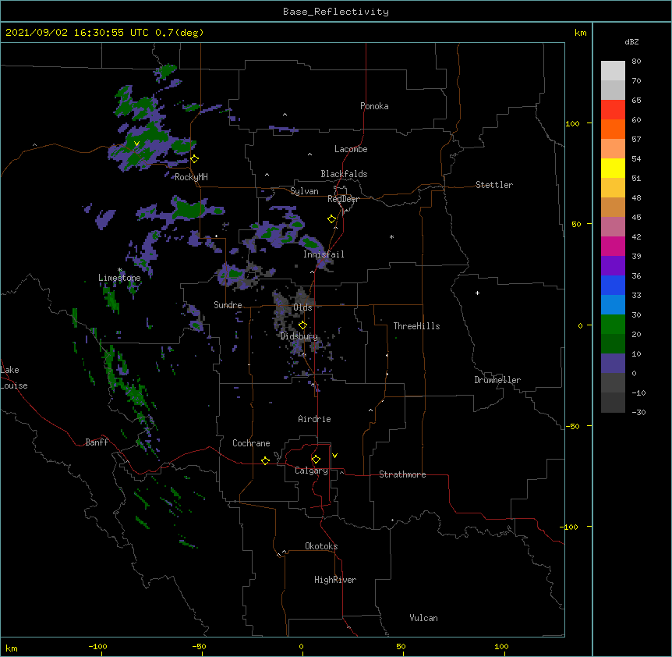Click the 100 tick on the right axis
Image resolution: width=672 pixels, height=657 pixels.
tap(572, 123)
